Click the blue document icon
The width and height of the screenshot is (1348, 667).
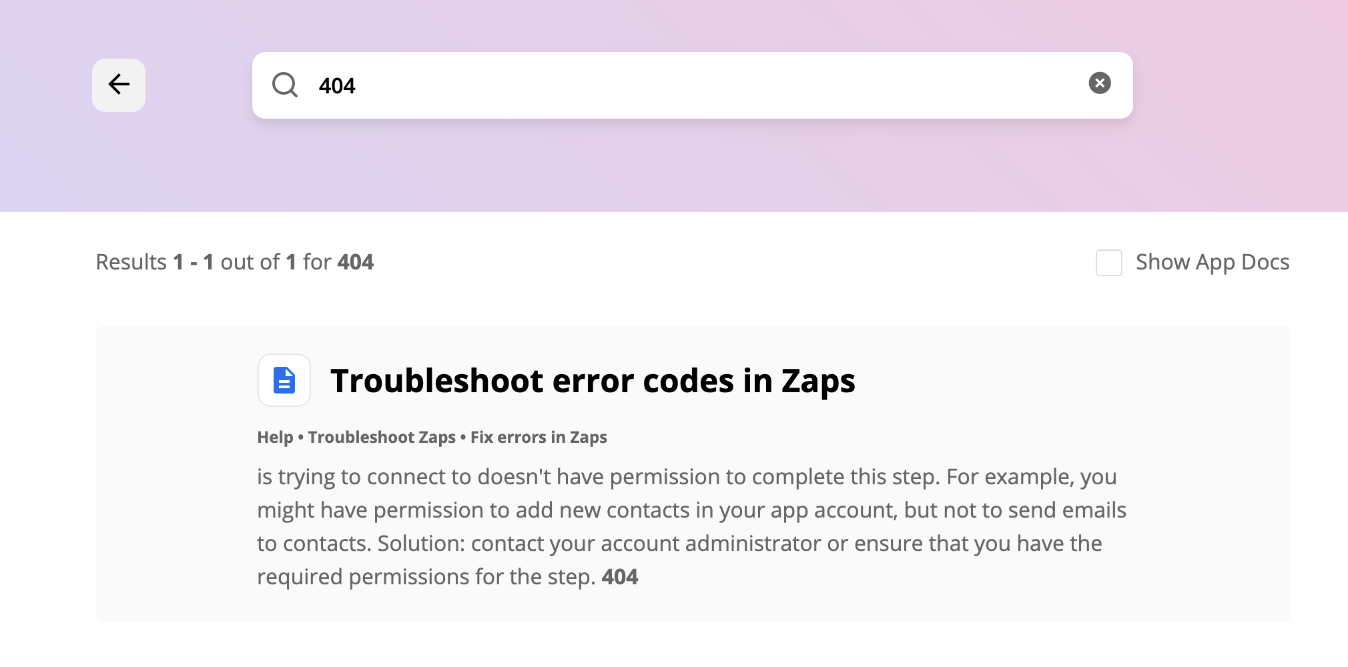[284, 380]
